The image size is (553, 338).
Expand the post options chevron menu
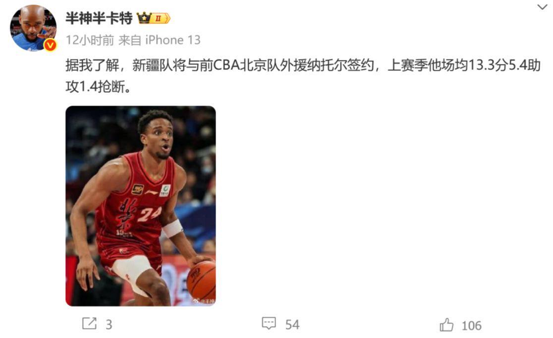pos(542,7)
